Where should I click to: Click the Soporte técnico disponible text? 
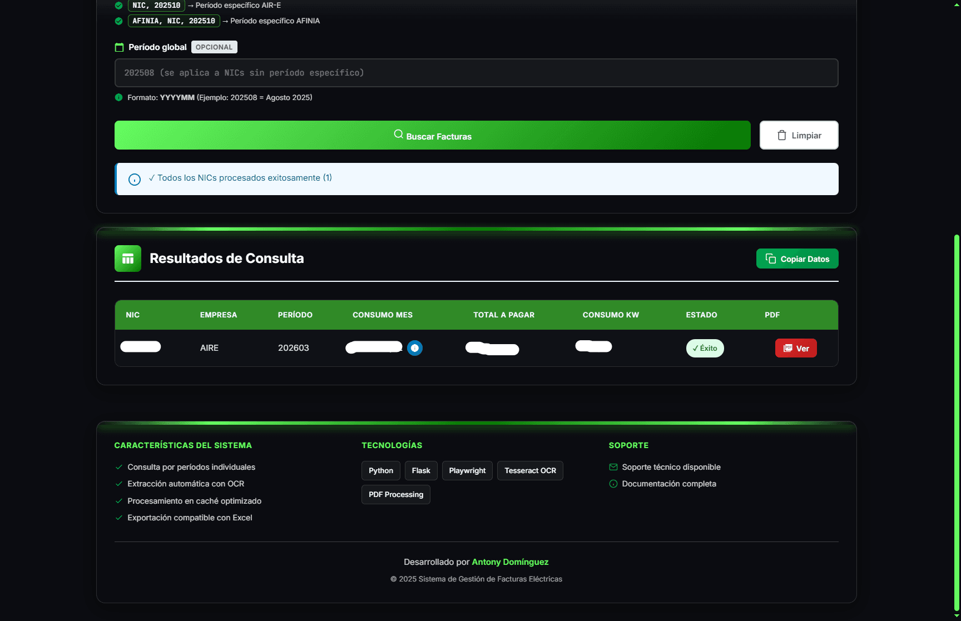pyautogui.click(x=671, y=467)
